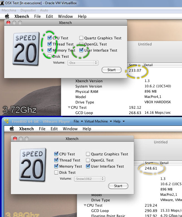
Task: Enable OpenGL Test in VMware Xbench dialog
Action: (88, 160)
